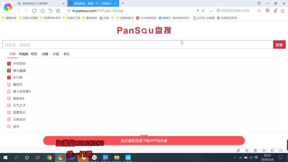Close the 盘搜网官网_百度搜索 tab
Viewport: 288px width, 162px height.
point(63,3)
